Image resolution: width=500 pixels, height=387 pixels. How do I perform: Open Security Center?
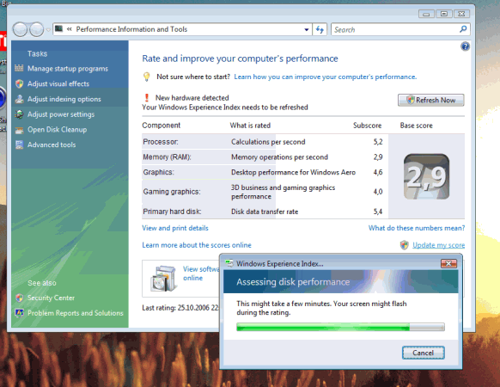(x=51, y=298)
